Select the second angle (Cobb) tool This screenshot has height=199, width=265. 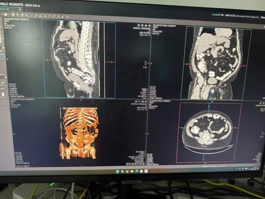point(45,16)
